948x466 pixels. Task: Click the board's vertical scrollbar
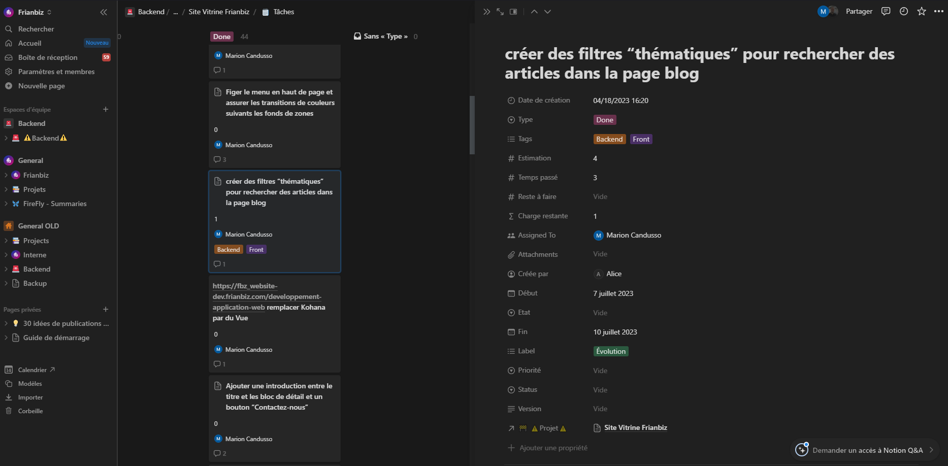[x=472, y=125]
